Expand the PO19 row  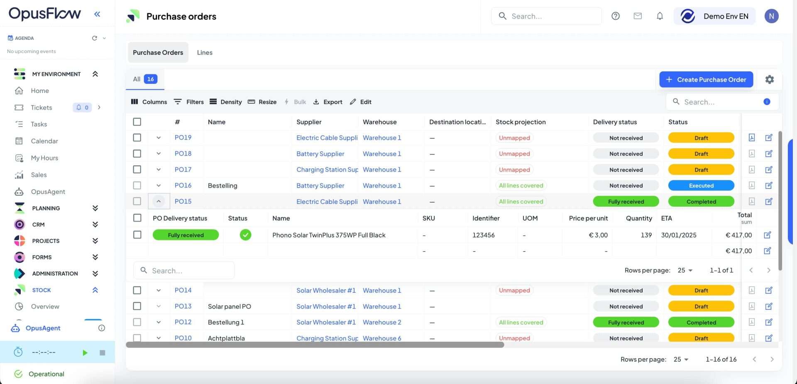[x=159, y=137]
